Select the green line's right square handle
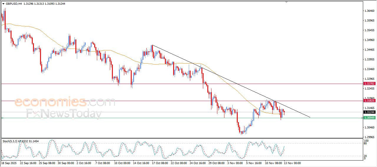The image size is (377, 167). pos(362,118)
